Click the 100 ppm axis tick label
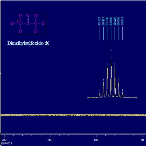The height and width of the screenshot is (146, 146). [x=96, y=140]
